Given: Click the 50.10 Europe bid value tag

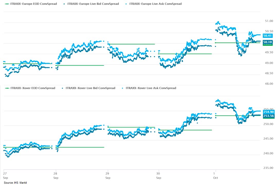Looking at the screenshot, I should [x=268, y=42].
